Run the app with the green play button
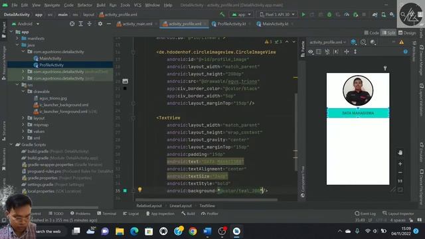 (x=303, y=15)
